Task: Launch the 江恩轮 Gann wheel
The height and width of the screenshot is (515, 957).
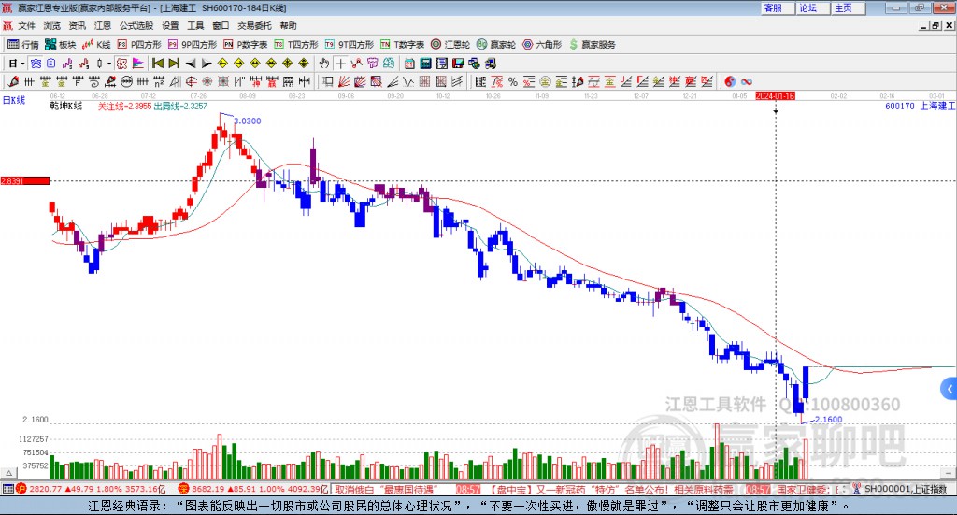Action: pos(450,45)
